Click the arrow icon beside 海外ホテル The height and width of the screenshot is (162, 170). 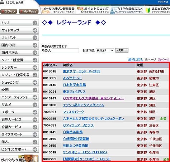35,53
